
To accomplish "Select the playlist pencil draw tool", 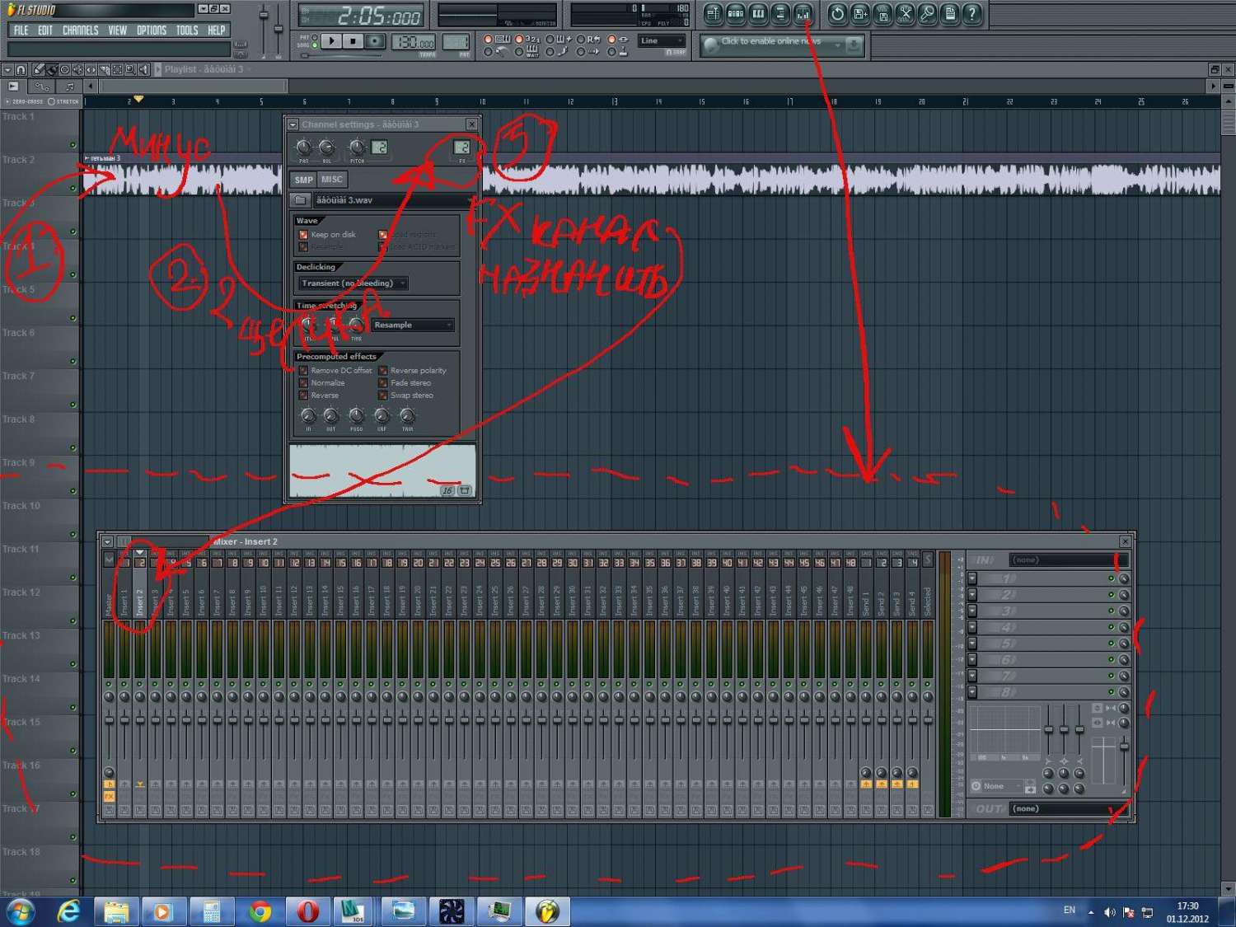I will click(38, 70).
